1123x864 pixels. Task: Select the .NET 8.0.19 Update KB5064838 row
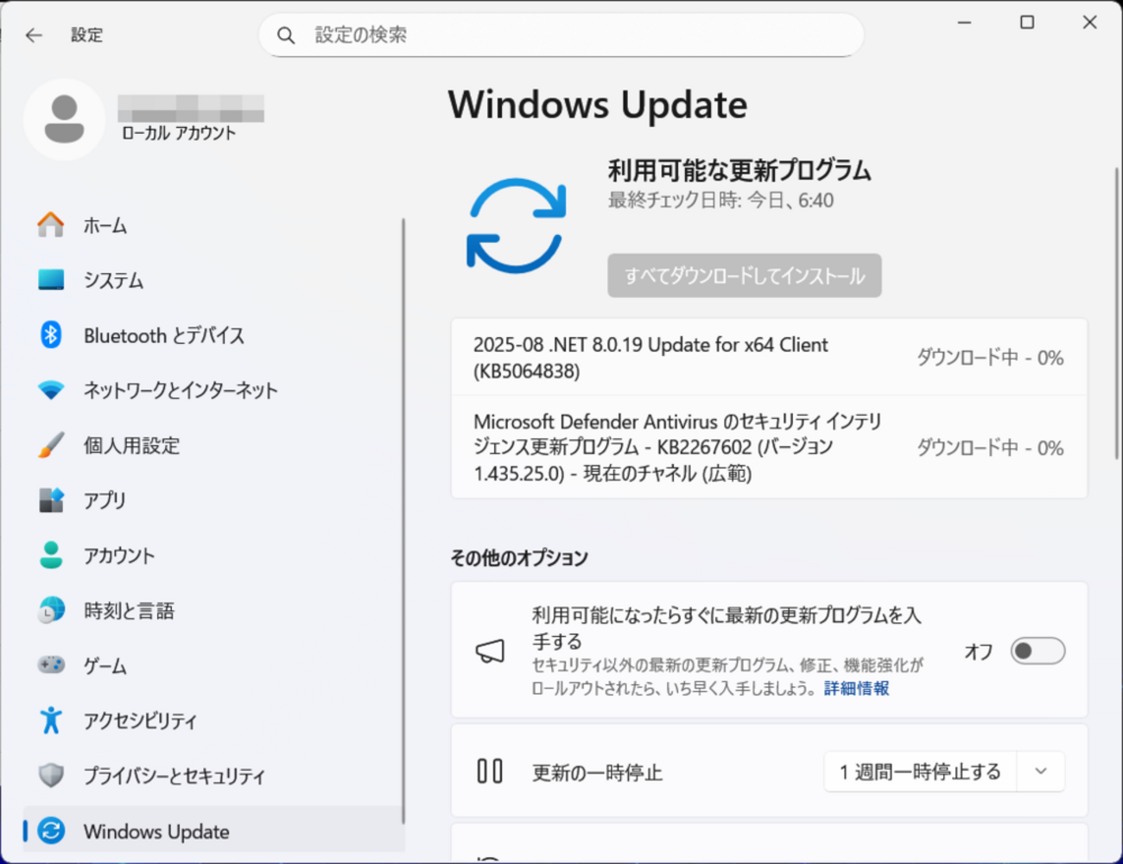[x=769, y=358]
